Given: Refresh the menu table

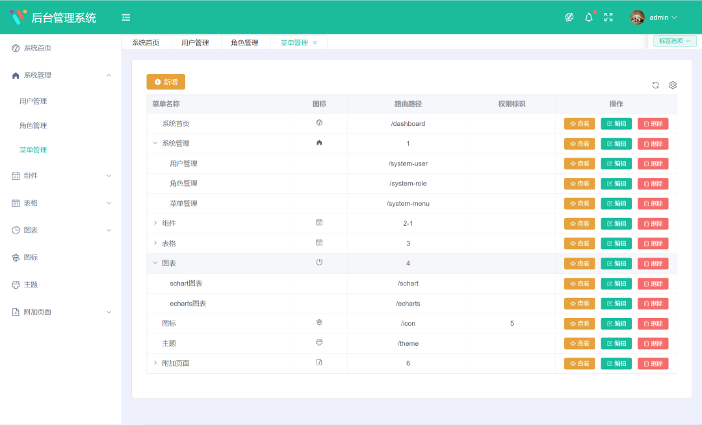Looking at the screenshot, I should (x=656, y=85).
